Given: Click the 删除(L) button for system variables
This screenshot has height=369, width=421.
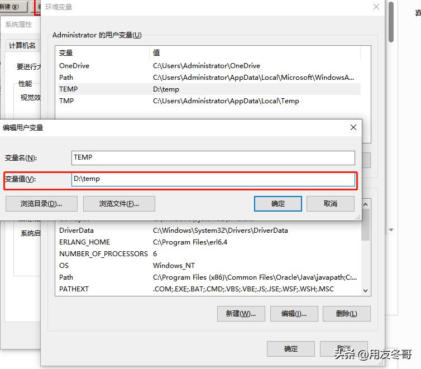Looking at the screenshot, I should pos(347,314).
